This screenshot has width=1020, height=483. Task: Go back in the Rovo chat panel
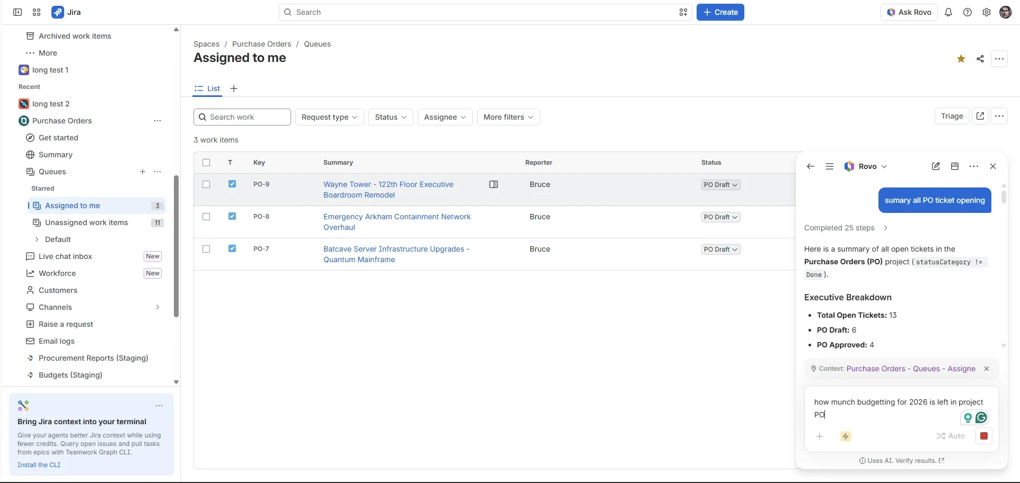coord(811,166)
